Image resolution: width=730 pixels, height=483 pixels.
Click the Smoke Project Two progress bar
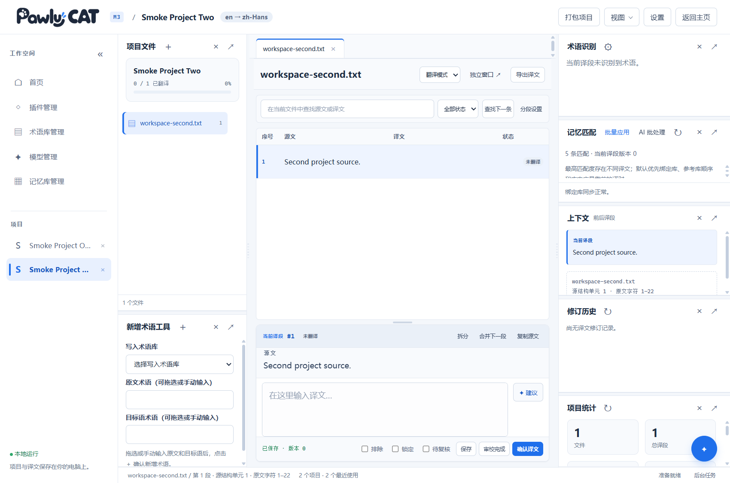[182, 92]
